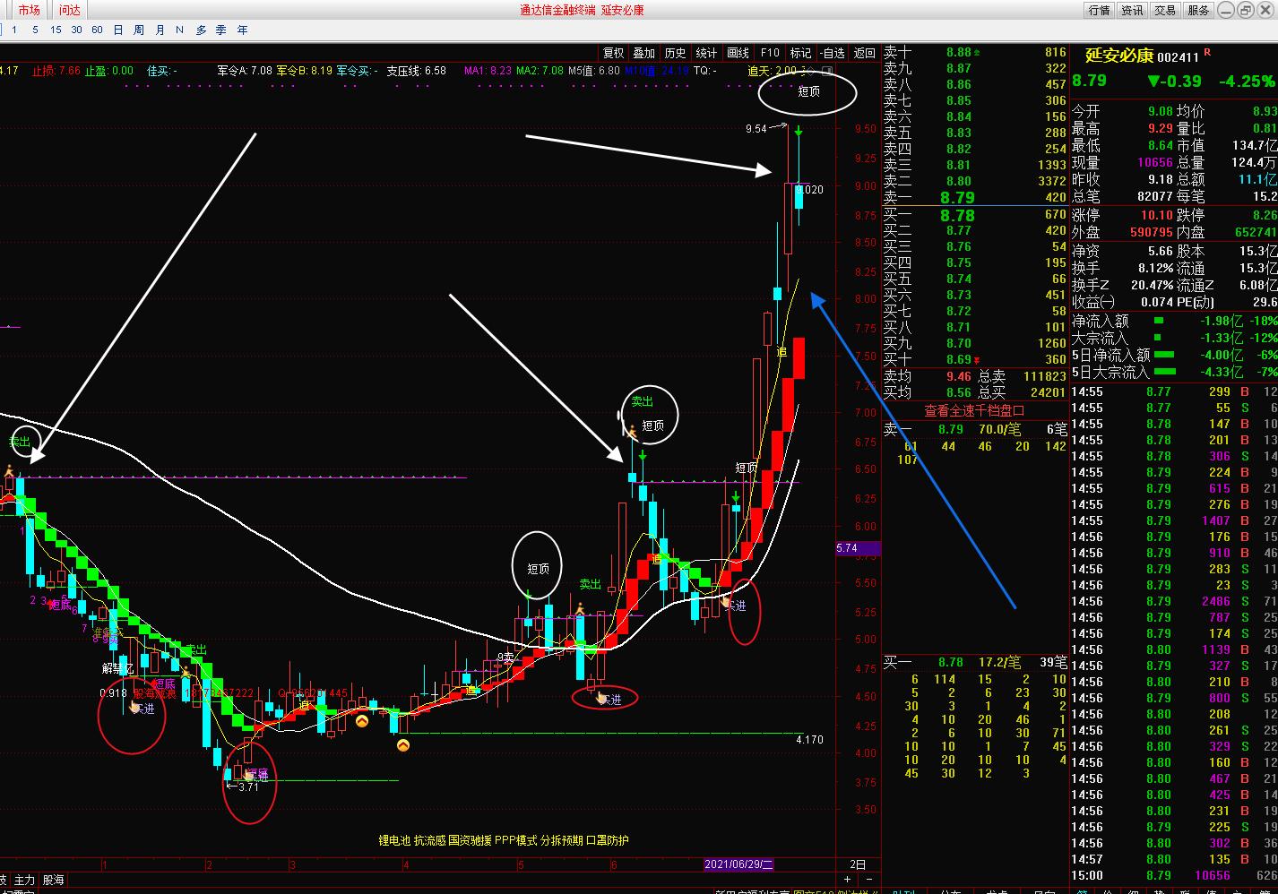Switch to 30-minute chart period

tap(76, 30)
